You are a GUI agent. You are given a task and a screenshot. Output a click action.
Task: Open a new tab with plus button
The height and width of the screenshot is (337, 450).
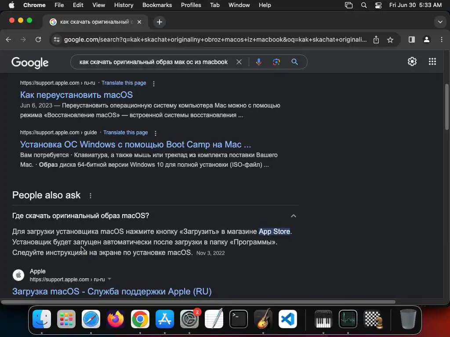pyautogui.click(x=159, y=22)
